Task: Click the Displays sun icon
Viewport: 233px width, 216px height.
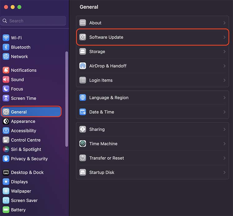Action: coord(6,182)
